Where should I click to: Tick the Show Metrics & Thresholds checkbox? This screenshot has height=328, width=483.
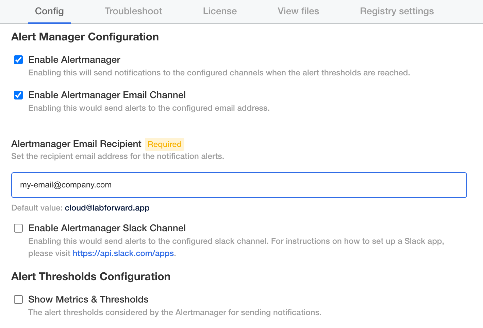[18, 300]
